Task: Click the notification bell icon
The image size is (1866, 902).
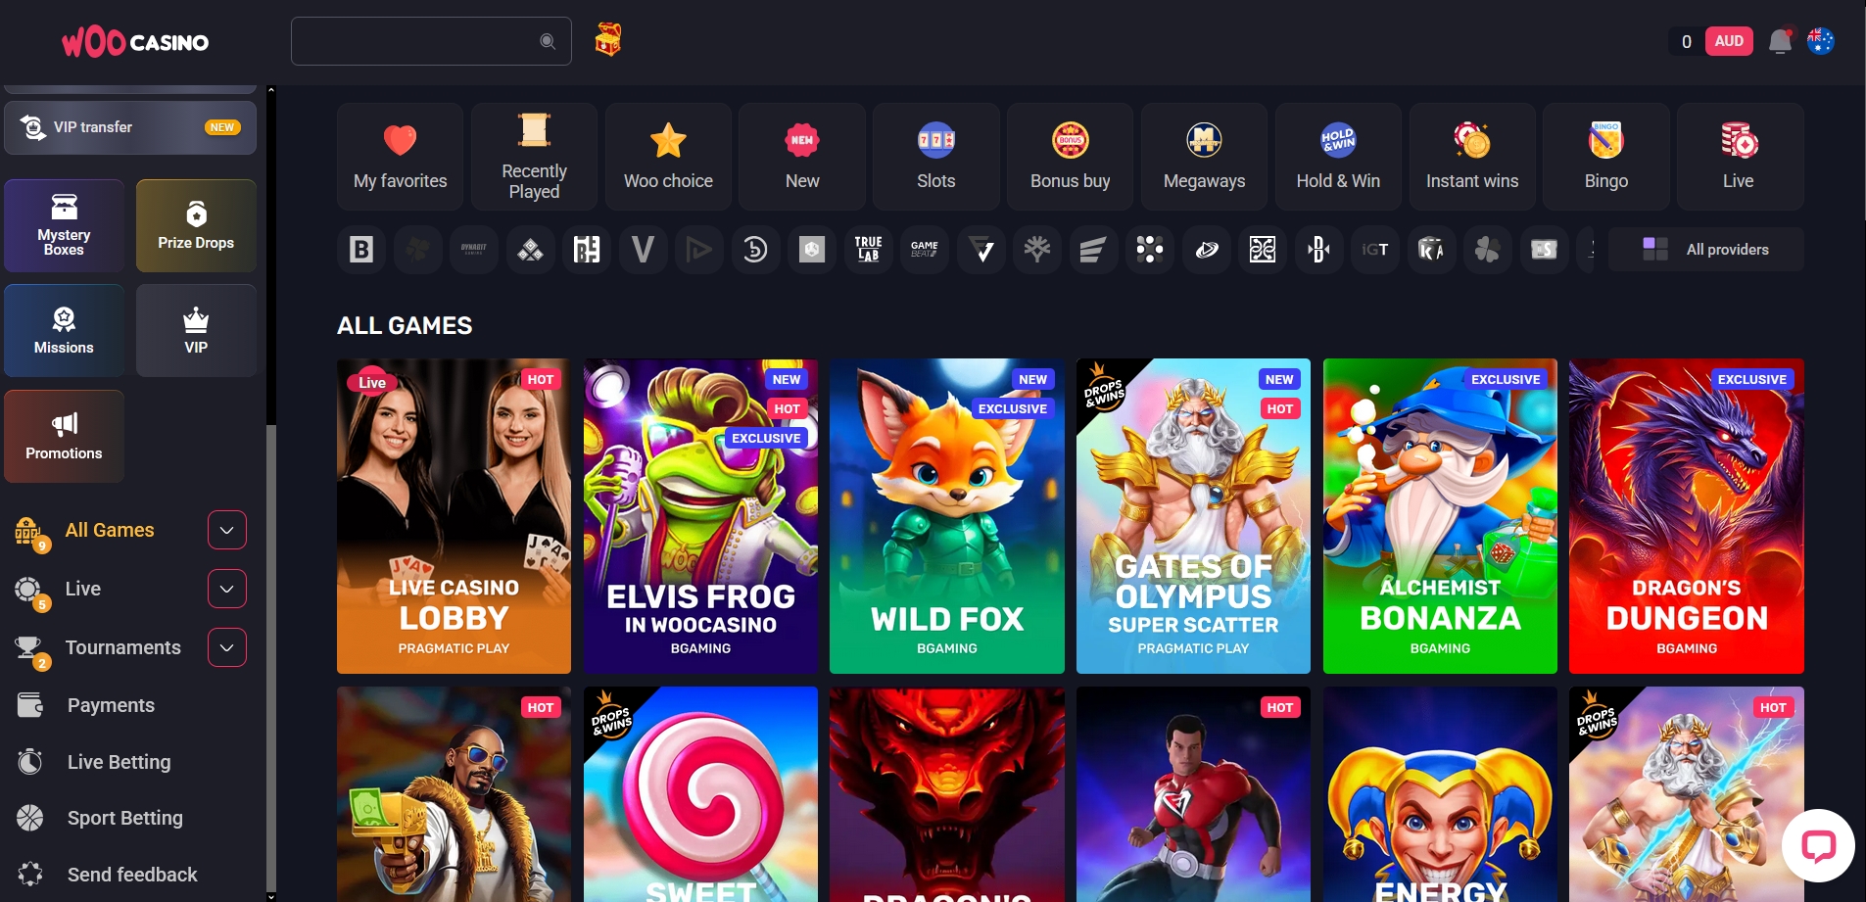Action: click(x=1780, y=41)
